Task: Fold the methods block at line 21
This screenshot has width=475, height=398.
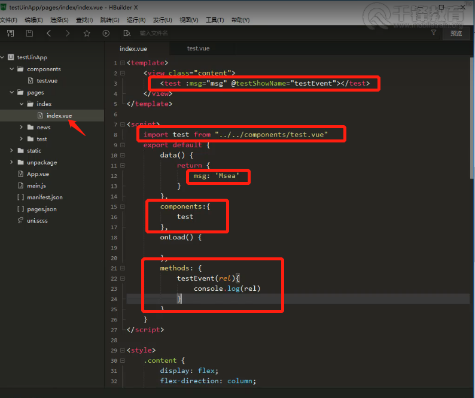Action: click(123, 268)
